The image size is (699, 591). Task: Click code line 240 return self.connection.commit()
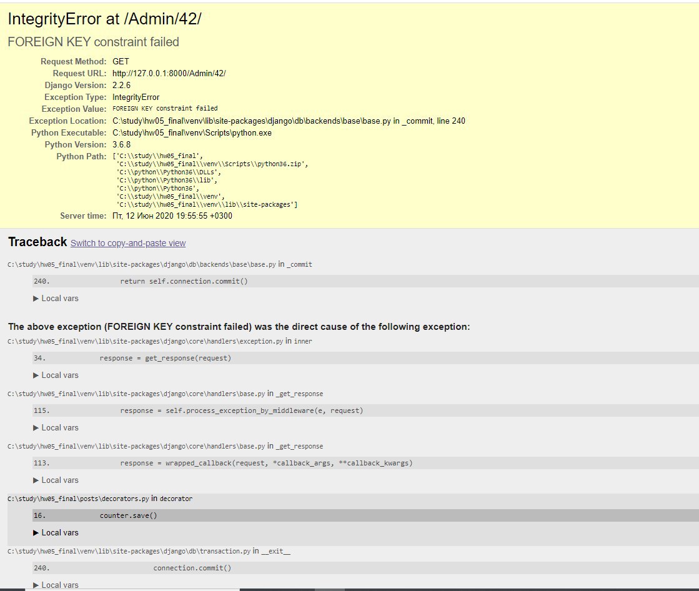[x=365, y=281]
